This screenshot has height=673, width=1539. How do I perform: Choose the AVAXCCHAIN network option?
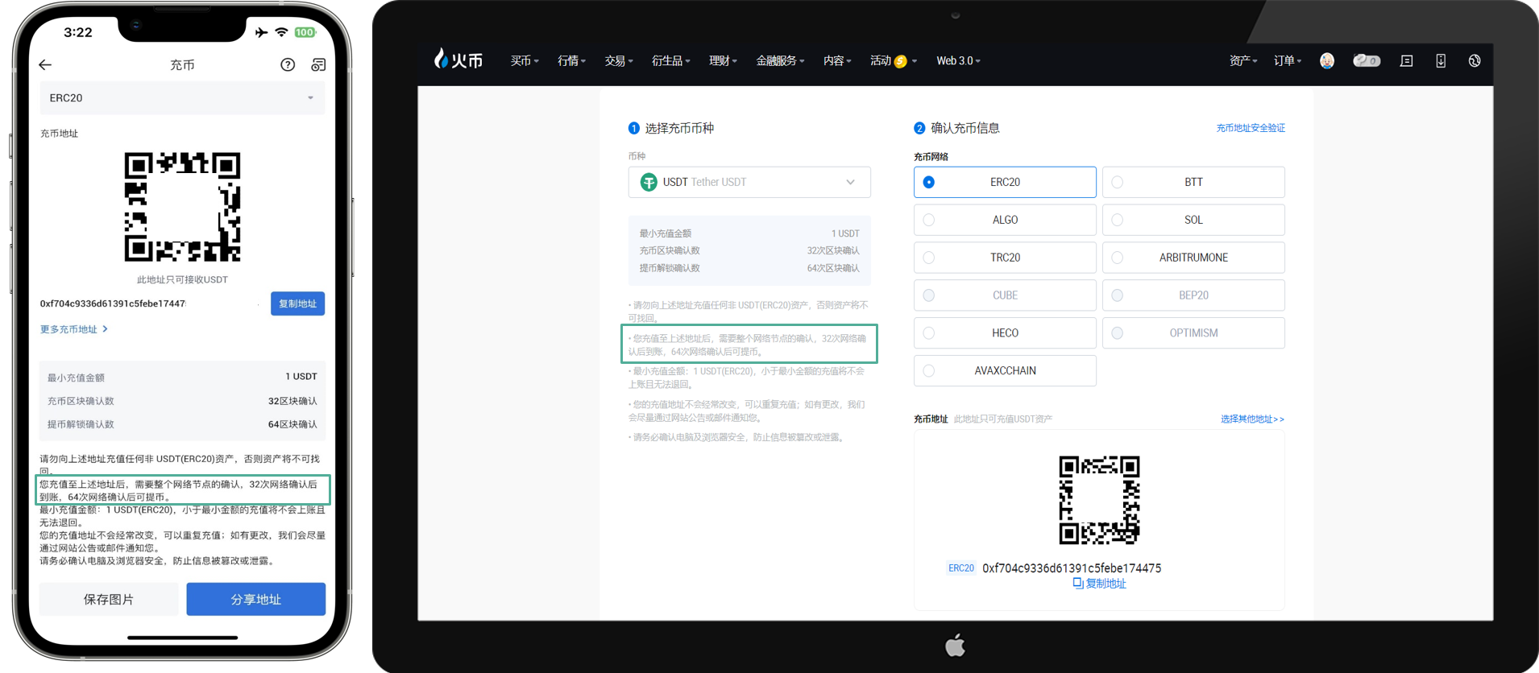tap(1005, 371)
